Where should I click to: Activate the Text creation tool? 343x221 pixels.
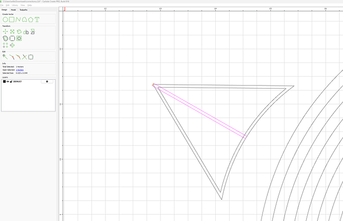[x=37, y=19]
